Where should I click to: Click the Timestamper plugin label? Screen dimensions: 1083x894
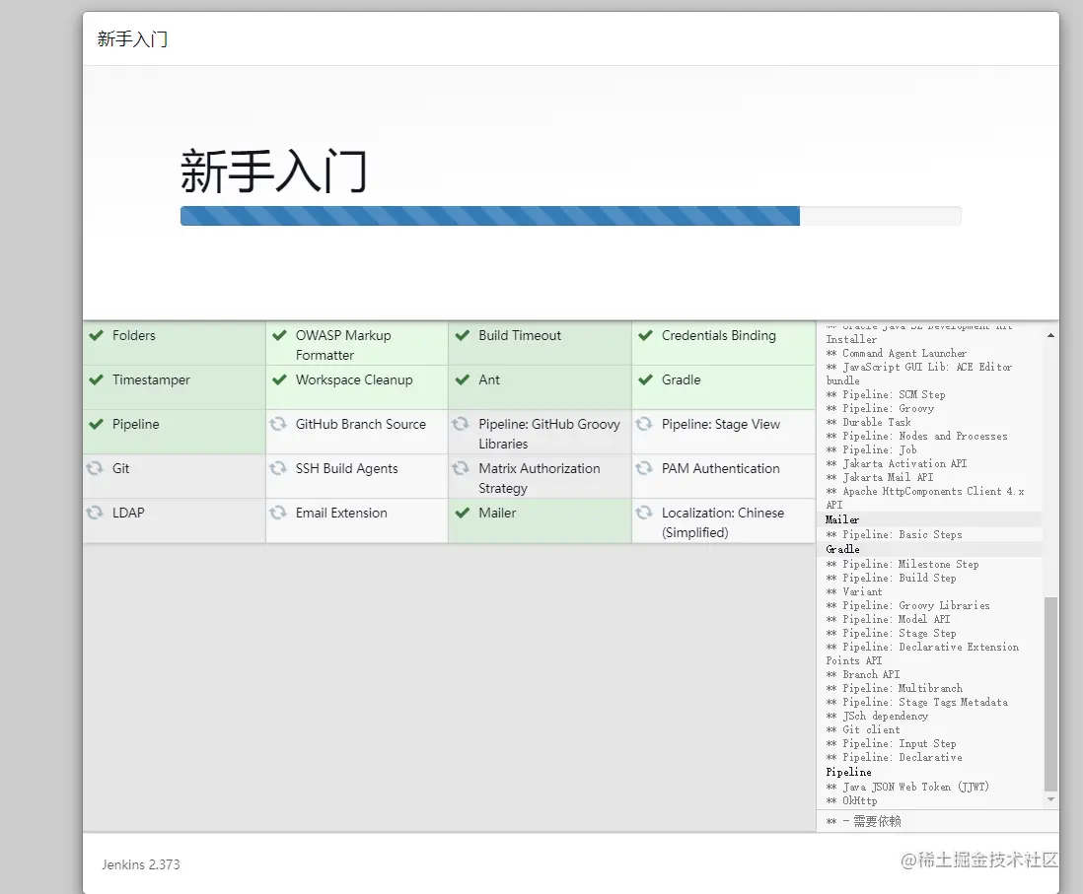151,379
